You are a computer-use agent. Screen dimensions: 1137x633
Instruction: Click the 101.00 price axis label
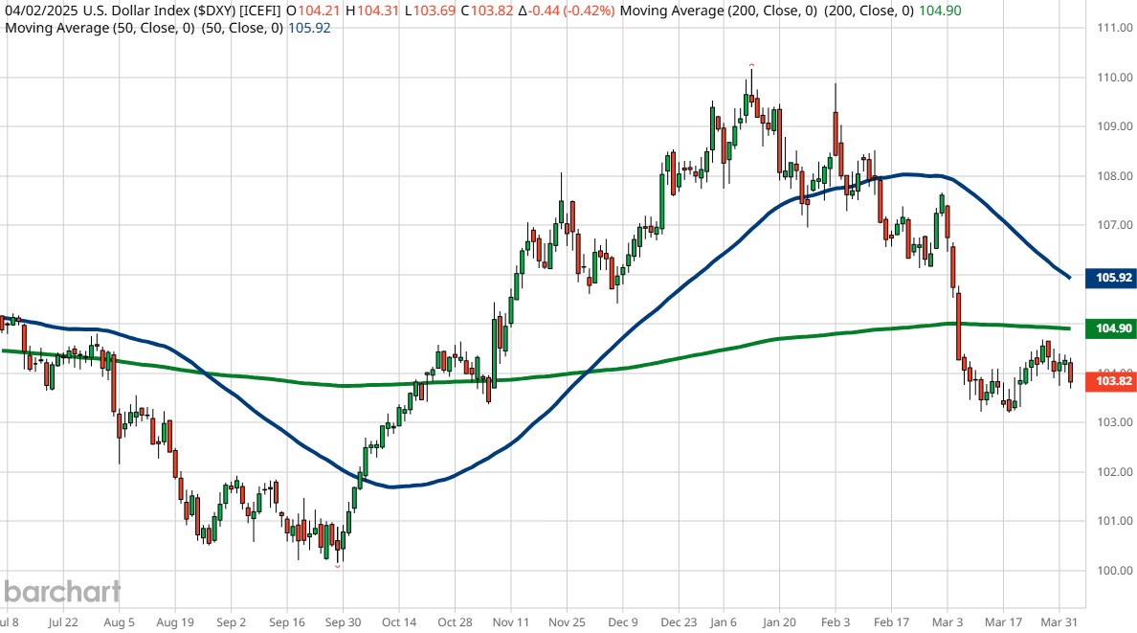1115,521
